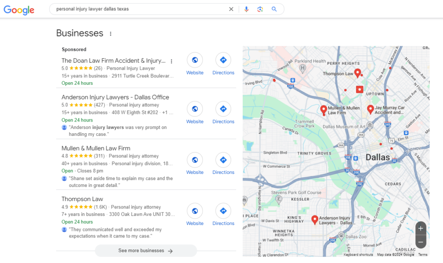Click the Thompson Law review quote text

coord(115,233)
